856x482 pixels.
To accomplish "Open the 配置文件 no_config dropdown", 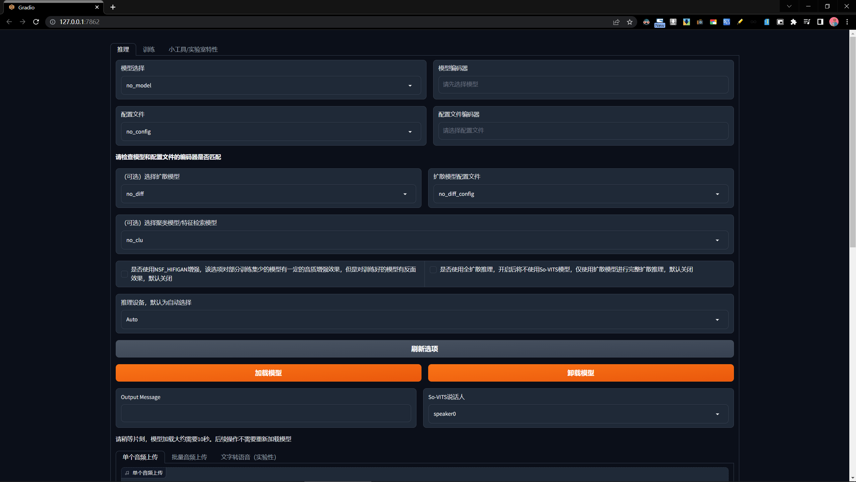I will click(x=271, y=132).
